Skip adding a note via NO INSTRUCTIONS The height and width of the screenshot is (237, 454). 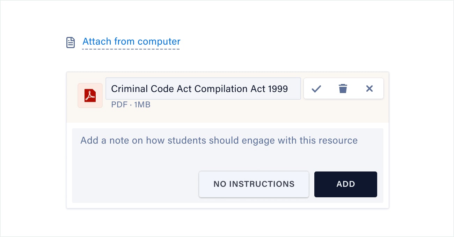(254, 184)
